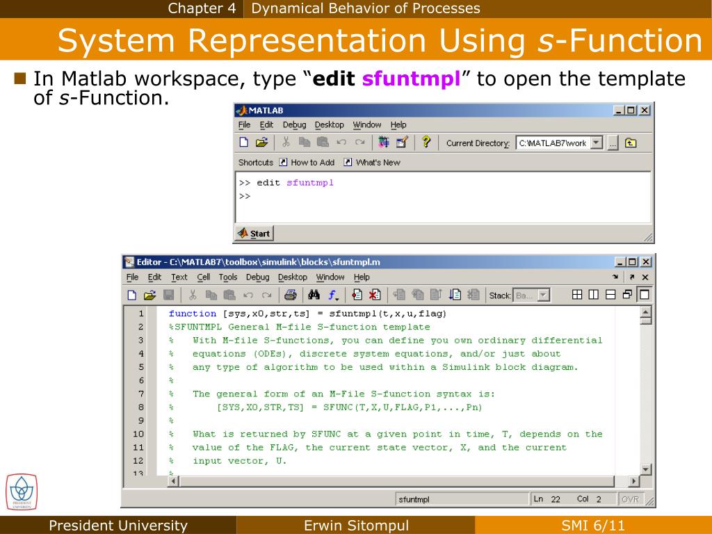Click Editor horizontal scrollbar left arrow
This screenshot has width=712, height=534.
pyautogui.click(x=174, y=481)
